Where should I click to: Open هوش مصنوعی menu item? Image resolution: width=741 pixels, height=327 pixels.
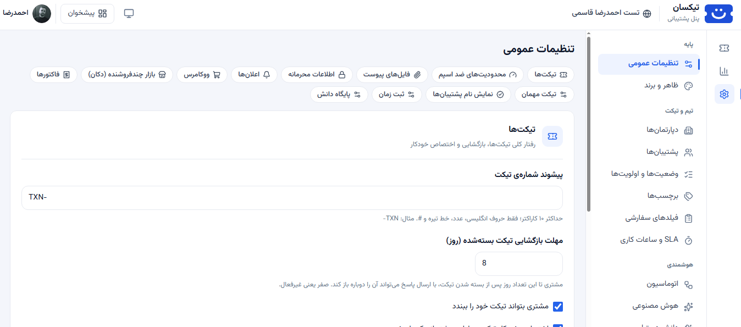point(649,307)
